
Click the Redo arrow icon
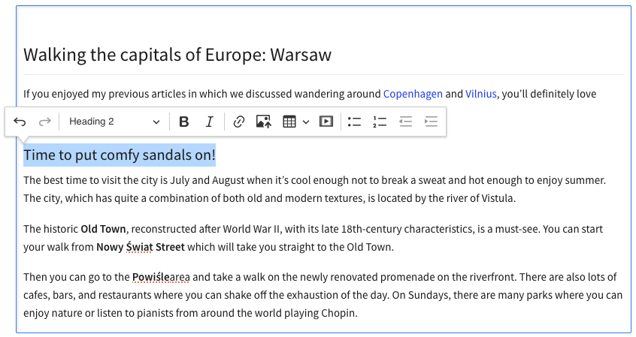[x=45, y=122]
